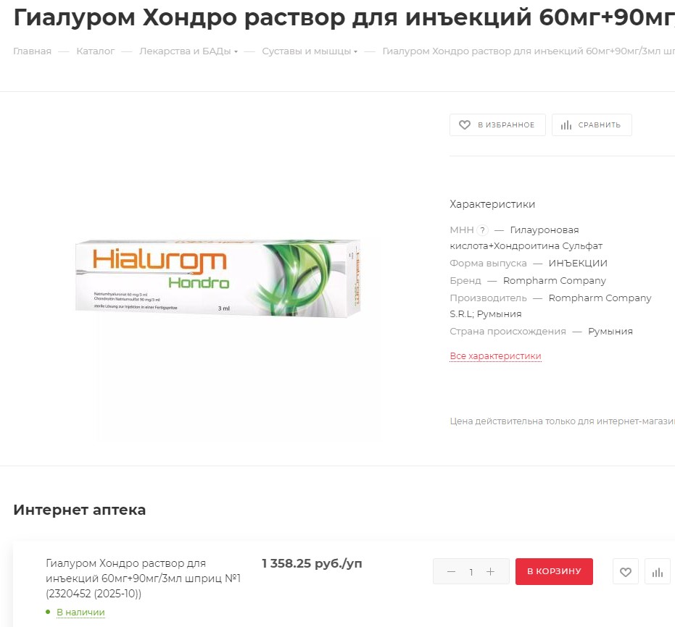Screen dimensions: 675x627
Task: Click the red В корзину button
Action: point(554,571)
